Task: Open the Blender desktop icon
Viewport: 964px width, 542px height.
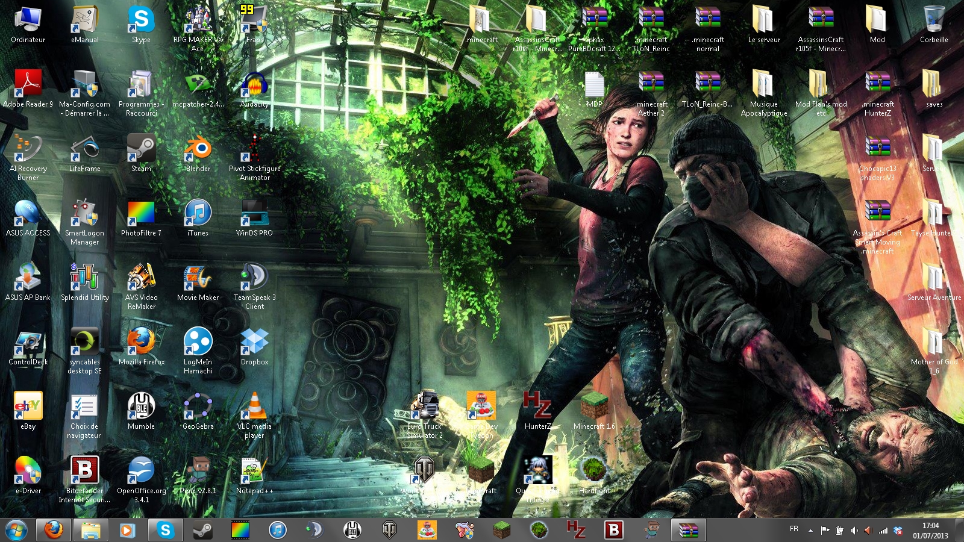Action: [x=198, y=153]
